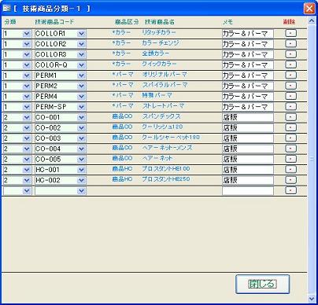
Task: Click the vertical scrollbar thumb
Action: [x=312, y=159]
